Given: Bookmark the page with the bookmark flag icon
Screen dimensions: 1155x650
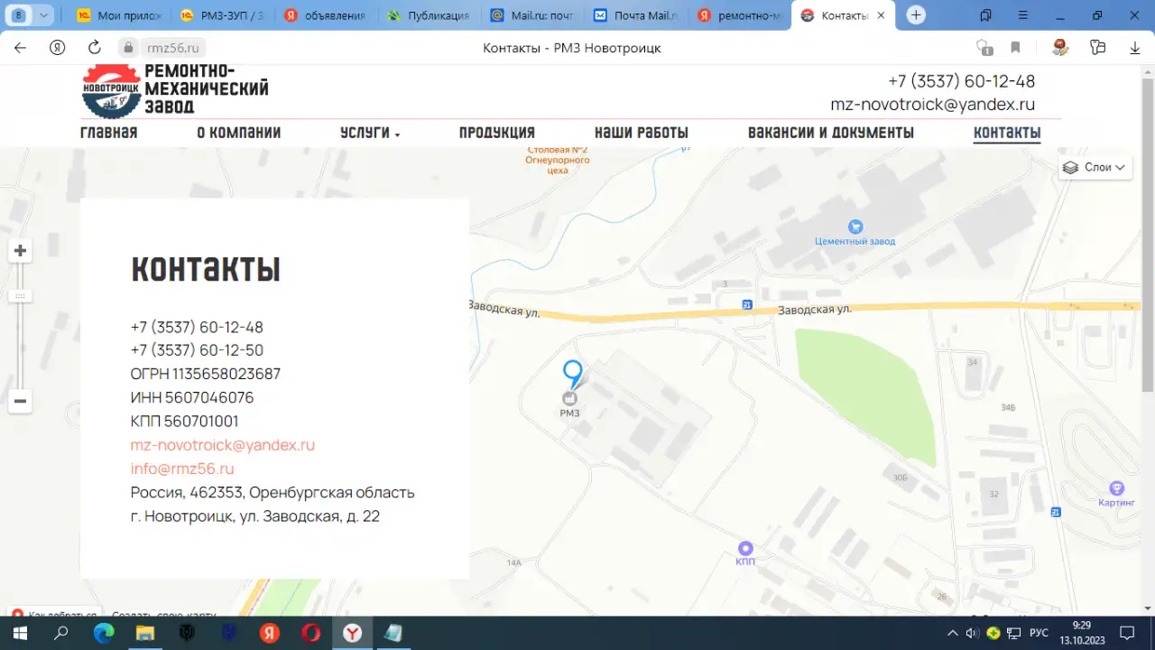Looking at the screenshot, I should 1015,48.
